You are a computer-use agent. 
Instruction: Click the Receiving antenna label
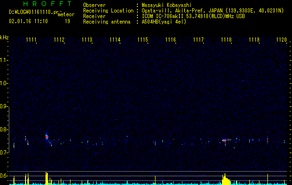click(x=107, y=22)
